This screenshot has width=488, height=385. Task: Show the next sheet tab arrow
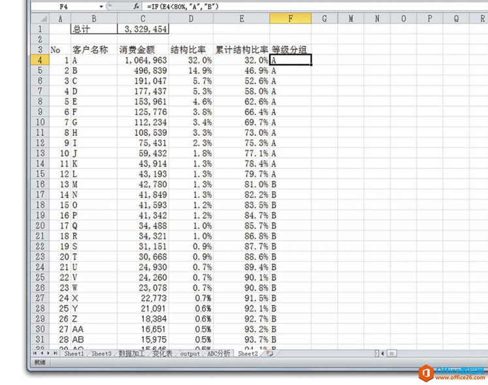point(48,353)
